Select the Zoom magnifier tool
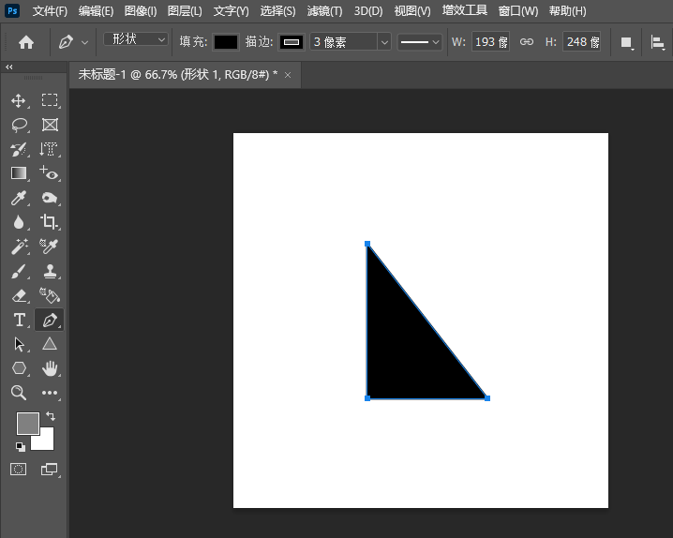 tap(19, 393)
